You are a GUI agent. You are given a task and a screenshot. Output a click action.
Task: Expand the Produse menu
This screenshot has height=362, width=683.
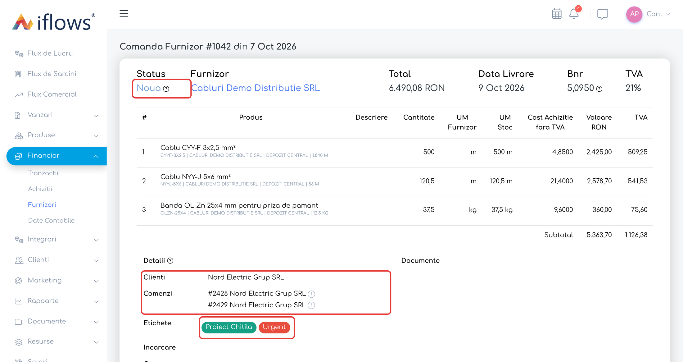[x=57, y=135]
